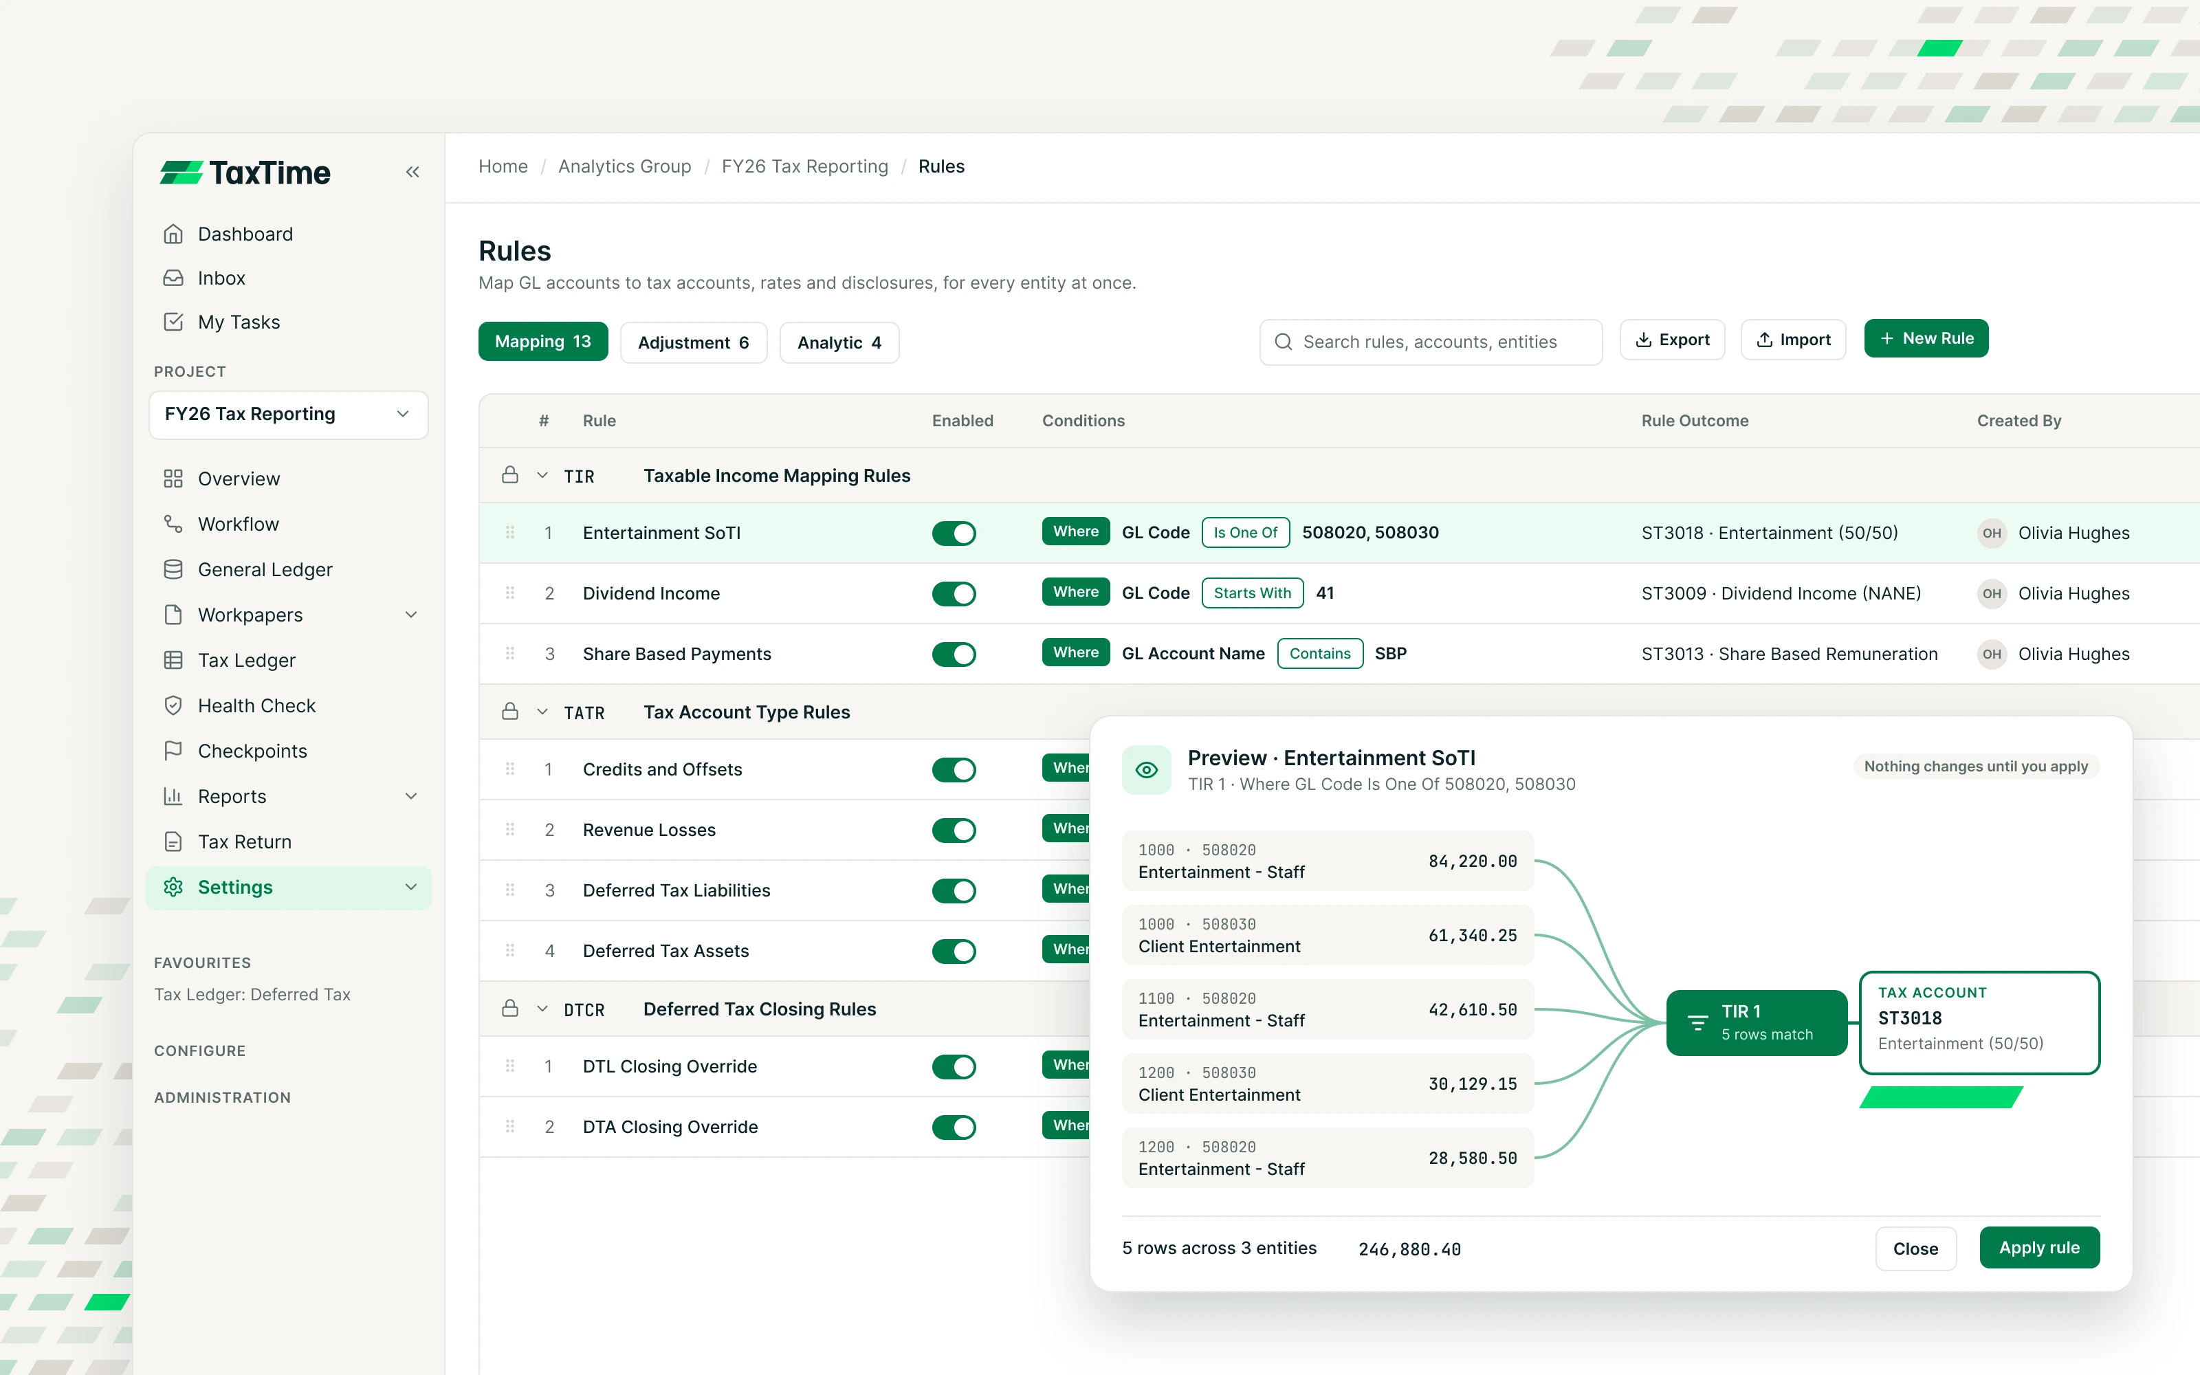2200x1375 pixels.
Task: Click the Tax Return document icon
Action: point(173,842)
